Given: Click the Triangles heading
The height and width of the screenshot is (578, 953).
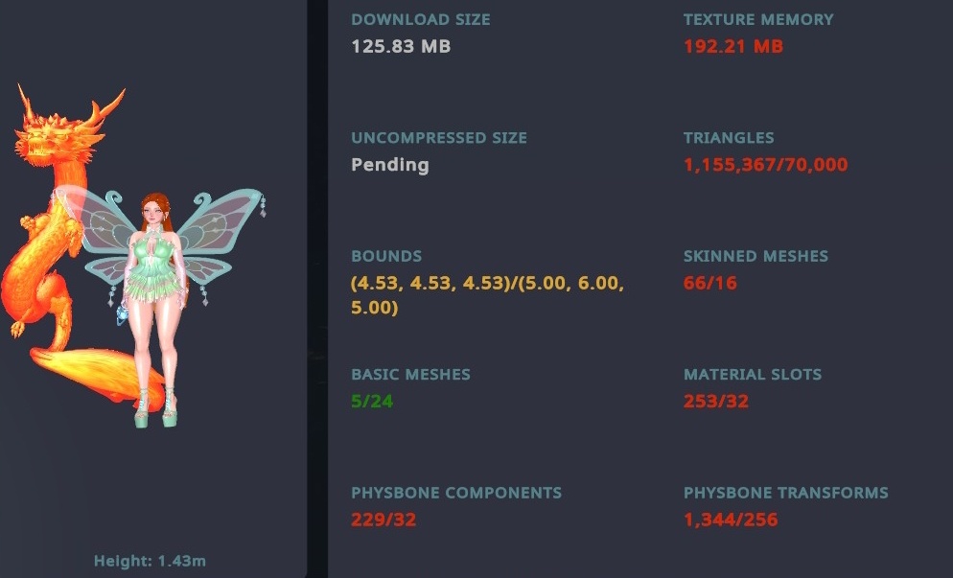Looking at the screenshot, I should [729, 138].
